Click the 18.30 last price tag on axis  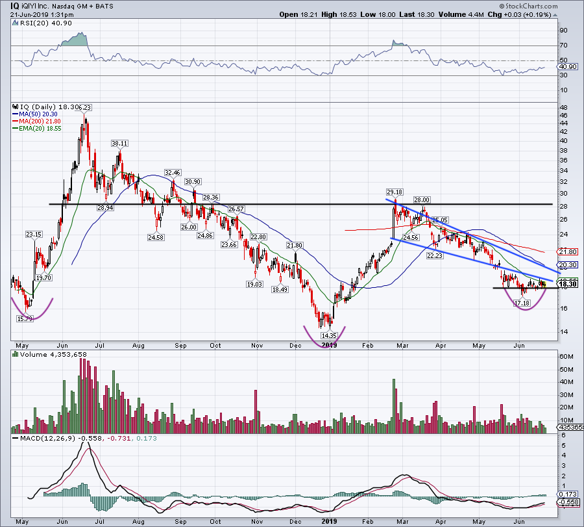click(x=568, y=284)
